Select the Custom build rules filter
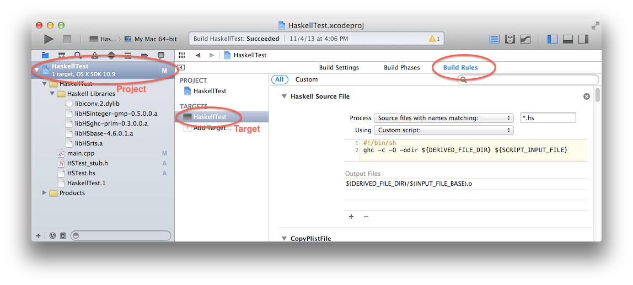This screenshot has height=285, width=633. (x=307, y=79)
